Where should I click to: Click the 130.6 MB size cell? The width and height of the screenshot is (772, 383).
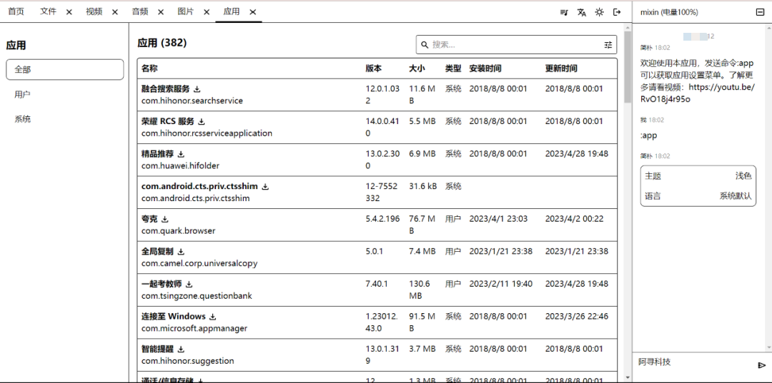click(x=420, y=290)
